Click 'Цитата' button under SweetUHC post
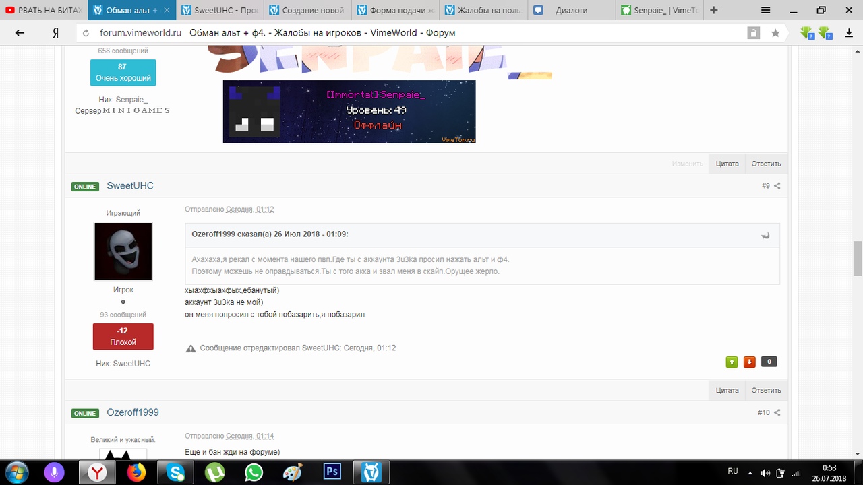Viewport: 863px width, 485px height. pos(727,390)
